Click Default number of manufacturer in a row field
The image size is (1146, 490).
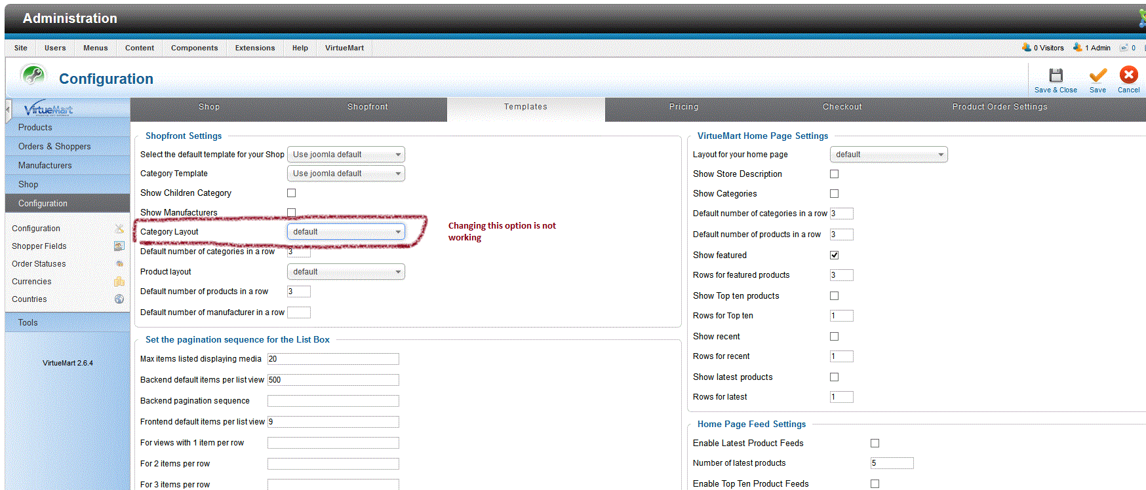click(299, 312)
